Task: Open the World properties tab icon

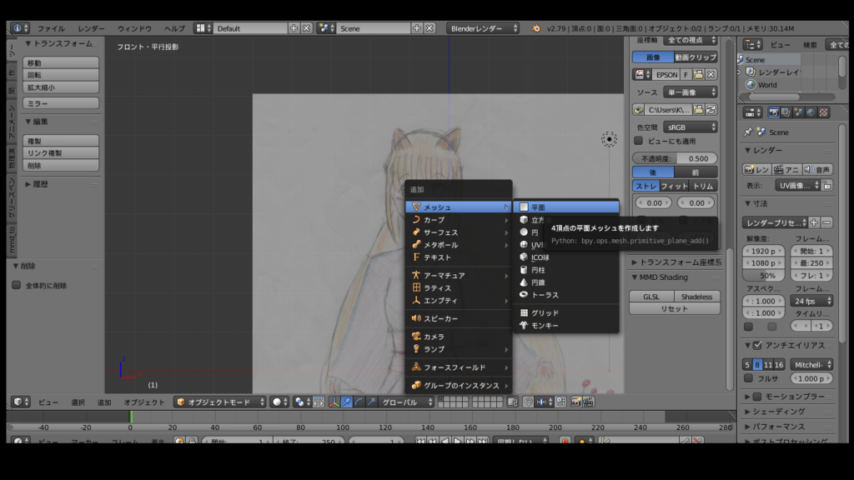Action: [811, 112]
